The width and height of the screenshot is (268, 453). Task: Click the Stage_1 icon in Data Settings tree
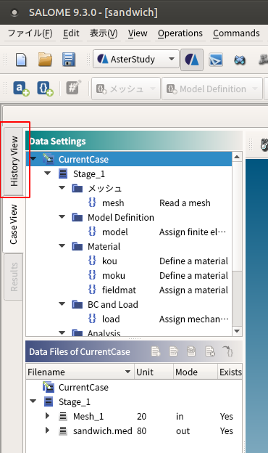pos(63,174)
